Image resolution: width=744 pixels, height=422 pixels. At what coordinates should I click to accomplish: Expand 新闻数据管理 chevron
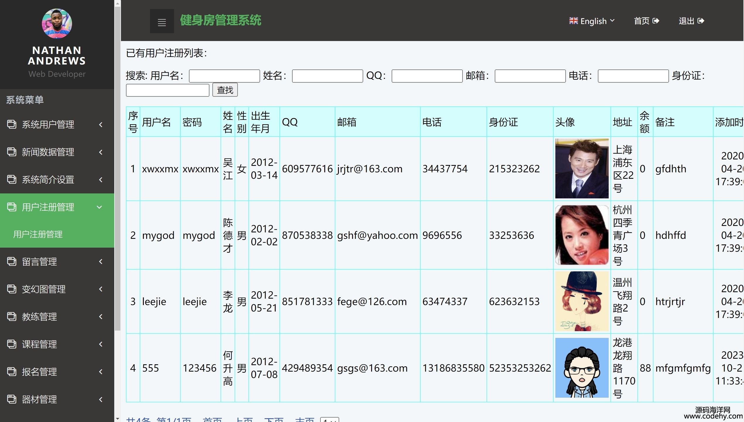(101, 152)
